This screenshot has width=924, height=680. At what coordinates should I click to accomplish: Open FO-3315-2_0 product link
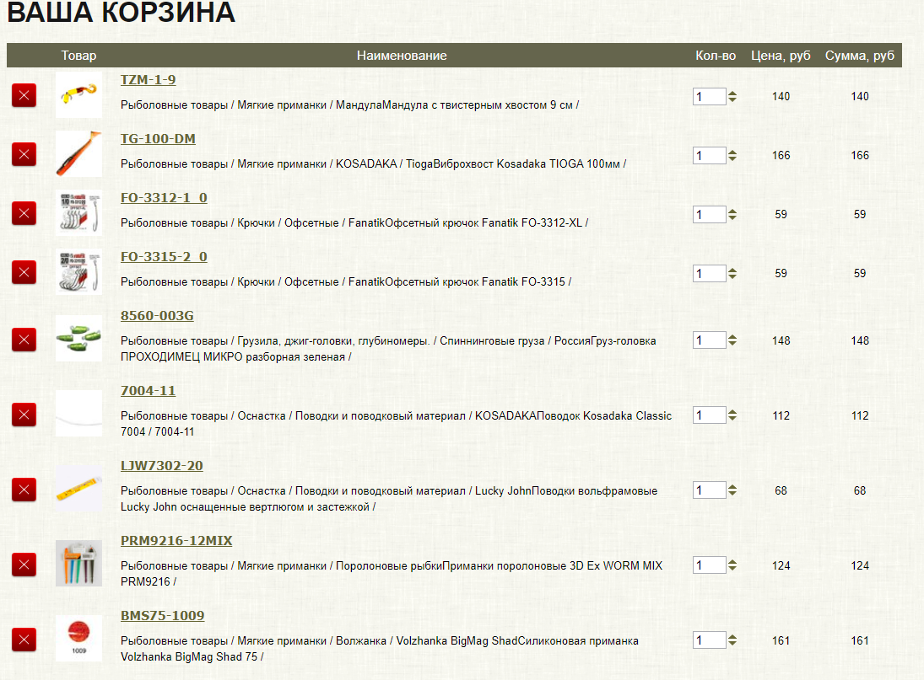(164, 256)
